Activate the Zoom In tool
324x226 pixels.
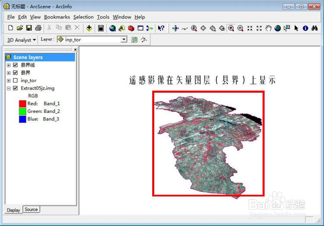coord(231,28)
